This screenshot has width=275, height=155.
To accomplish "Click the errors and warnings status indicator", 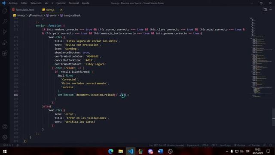I will 8,145.
